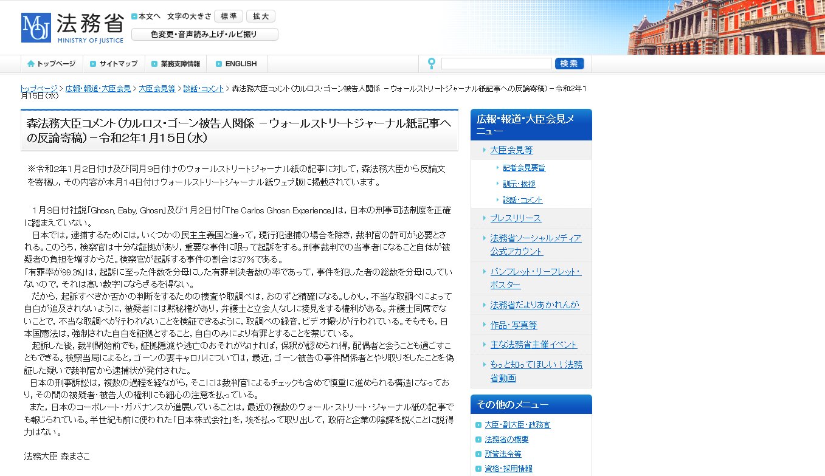Viewport: 825px width, 476px height.
Task: Click the home icon beside トップページ
Action: (31, 64)
